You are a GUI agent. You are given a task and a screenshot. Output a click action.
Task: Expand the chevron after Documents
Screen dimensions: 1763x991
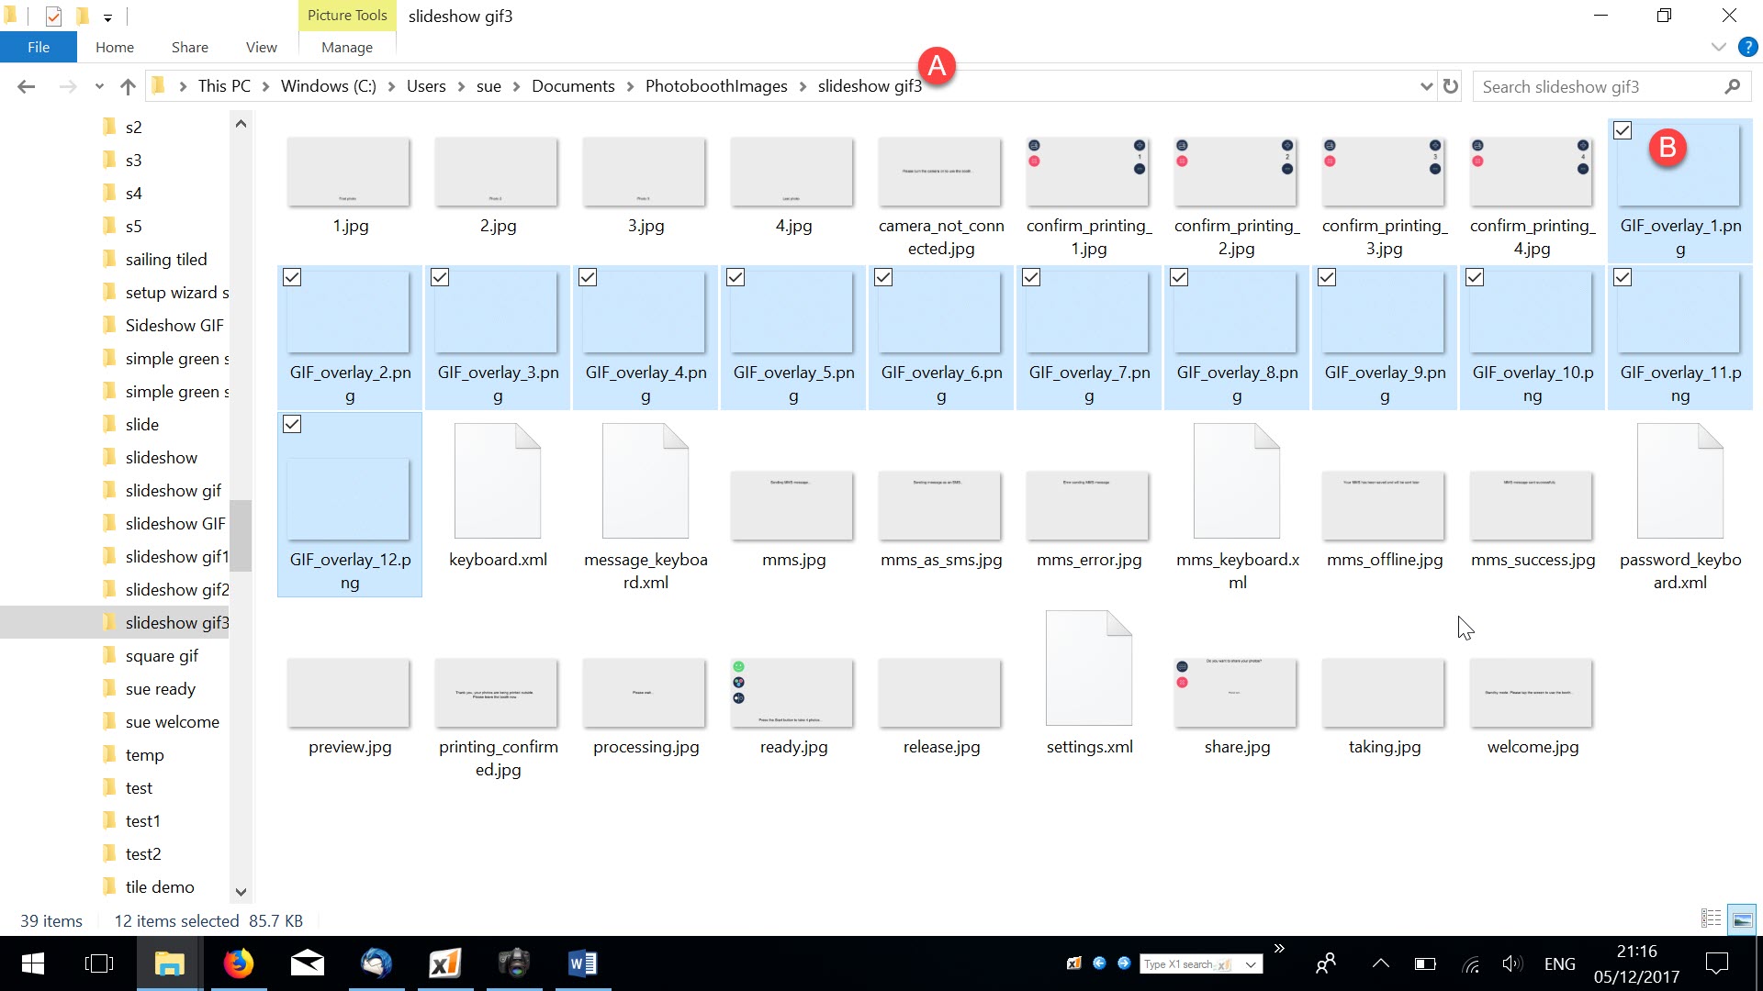click(x=630, y=86)
